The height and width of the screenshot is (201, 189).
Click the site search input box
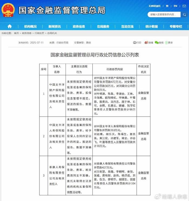coord(164,15)
